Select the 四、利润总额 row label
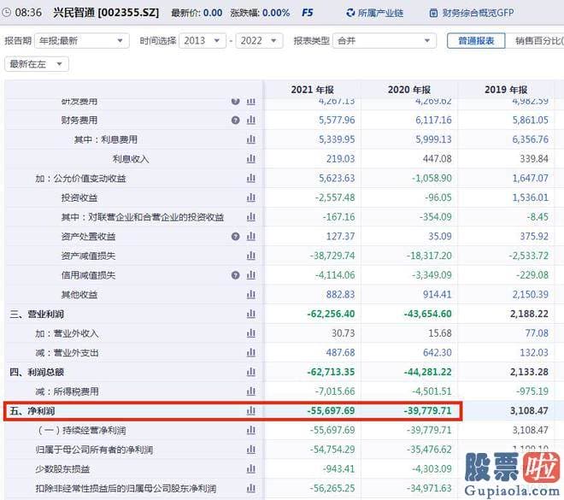The width and height of the screenshot is (564, 500). click(x=37, y=373)
